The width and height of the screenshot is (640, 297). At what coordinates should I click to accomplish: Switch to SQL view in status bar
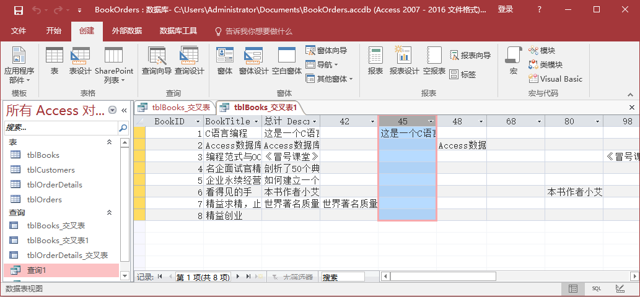[596, 289]
